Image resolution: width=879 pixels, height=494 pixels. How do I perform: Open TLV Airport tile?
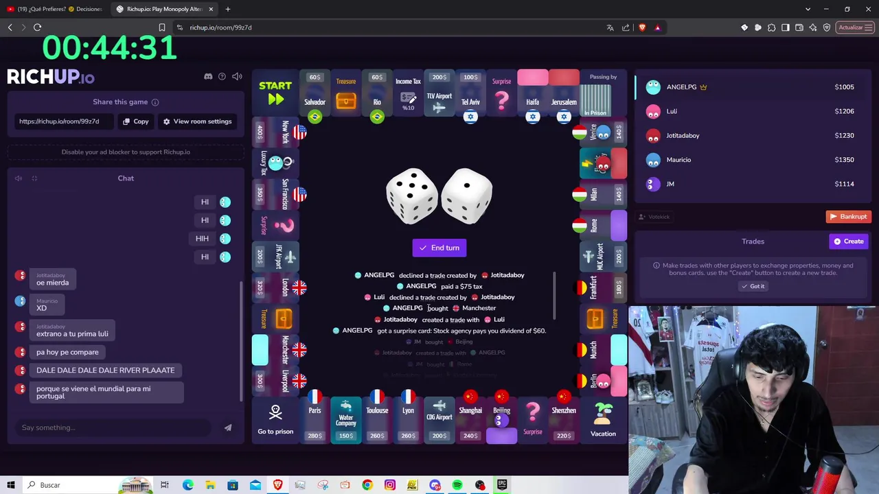pyautogui.click(x=439, y=94)
